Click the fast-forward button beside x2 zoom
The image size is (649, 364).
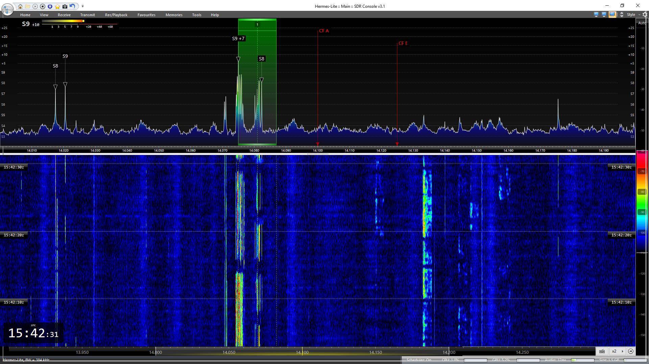point(631,351)
